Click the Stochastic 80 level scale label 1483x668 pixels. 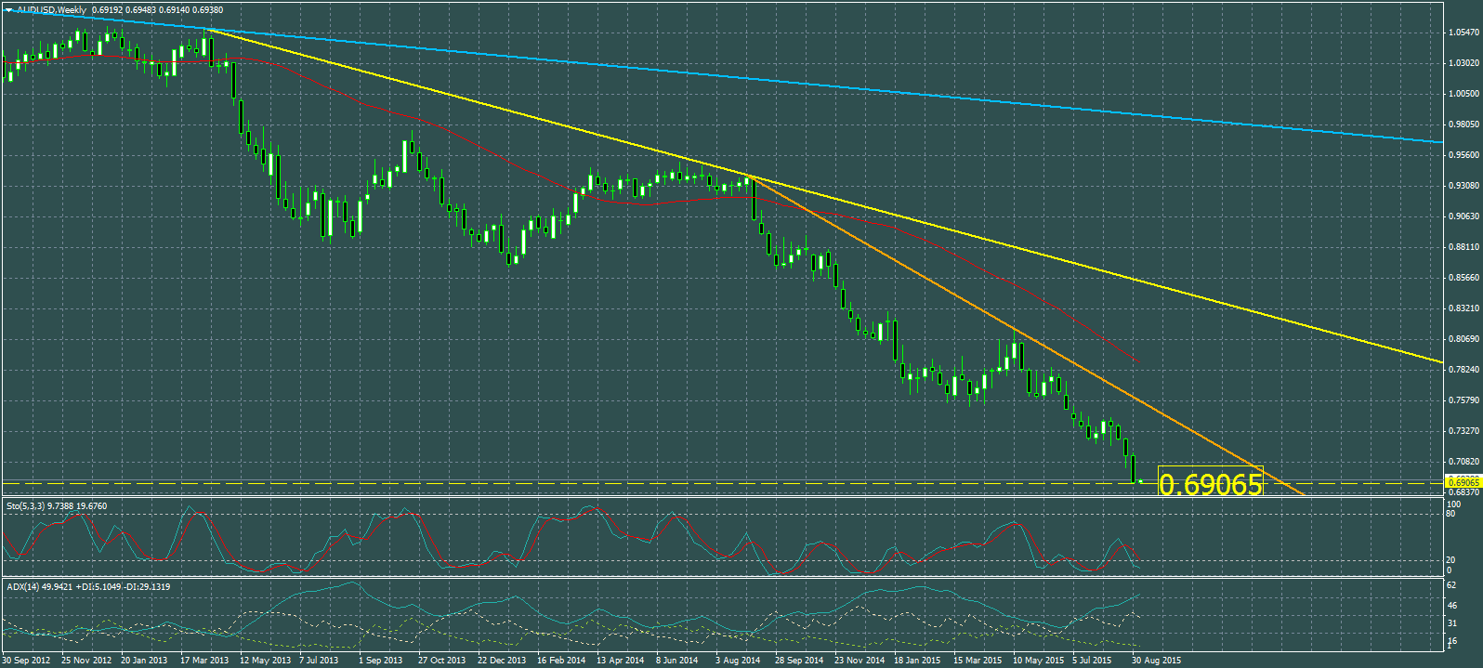tap(1450, 514)
